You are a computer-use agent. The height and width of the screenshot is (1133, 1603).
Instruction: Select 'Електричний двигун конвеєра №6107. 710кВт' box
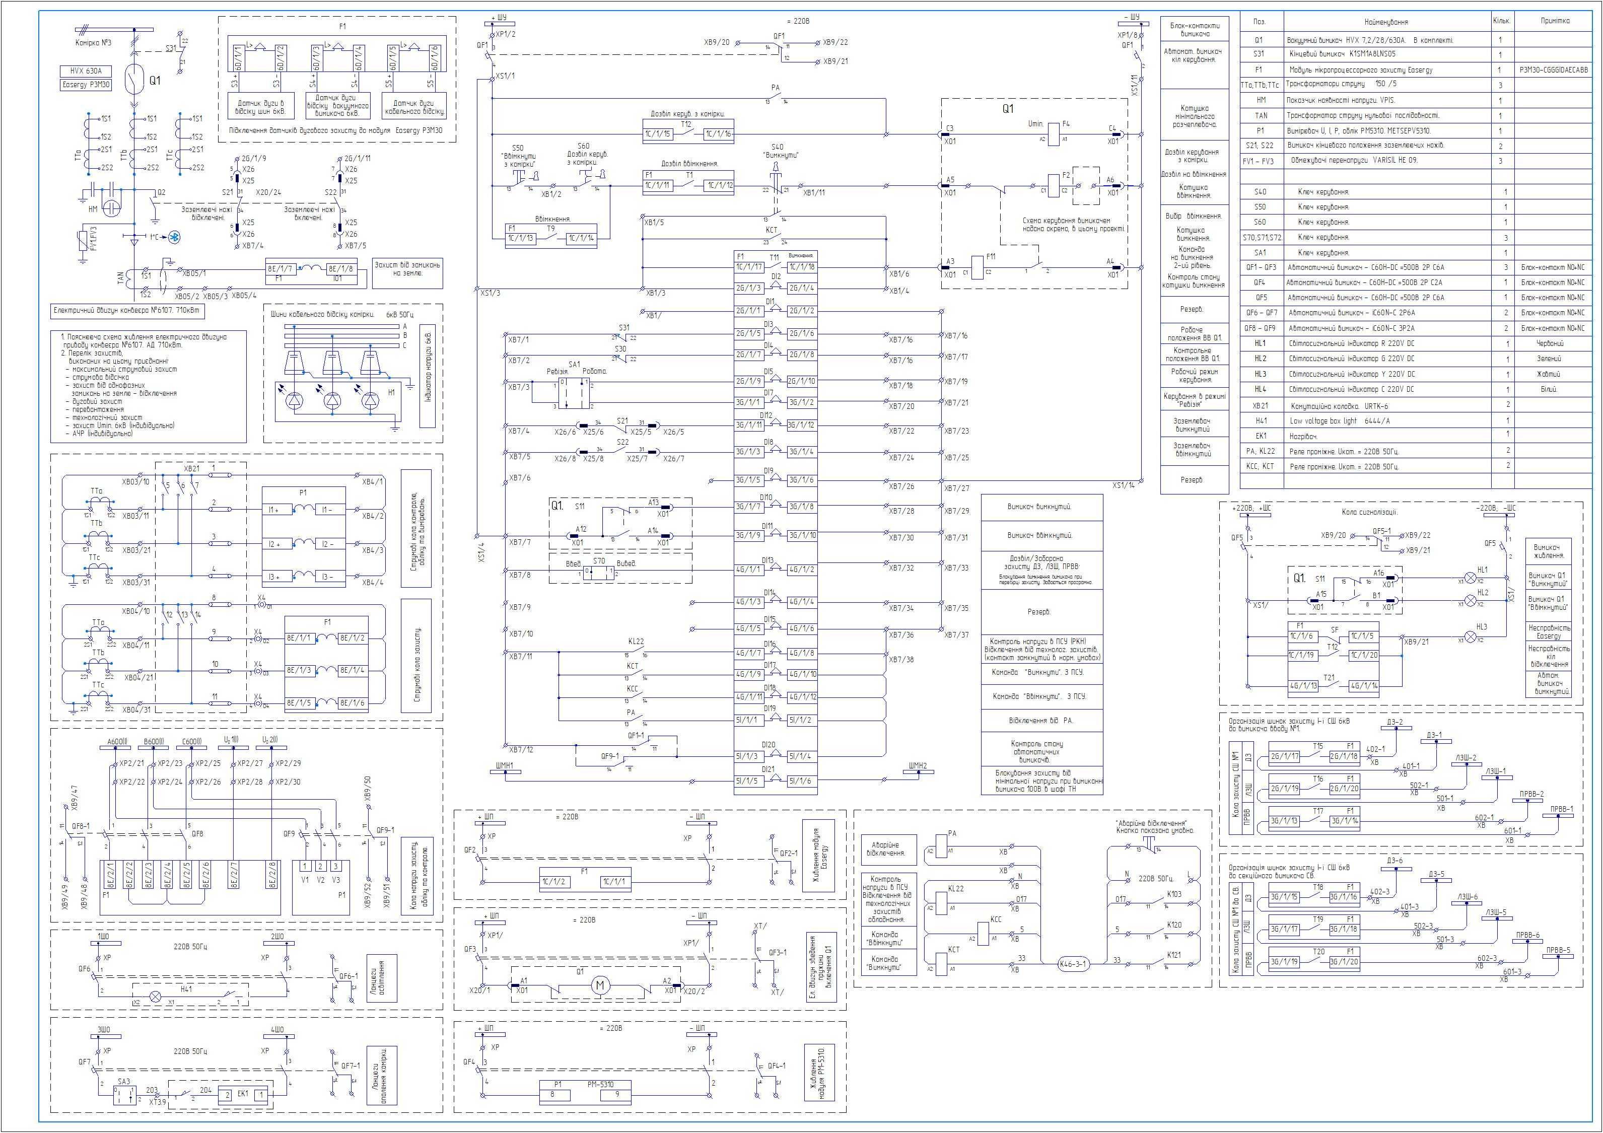(x=128, y=311)
